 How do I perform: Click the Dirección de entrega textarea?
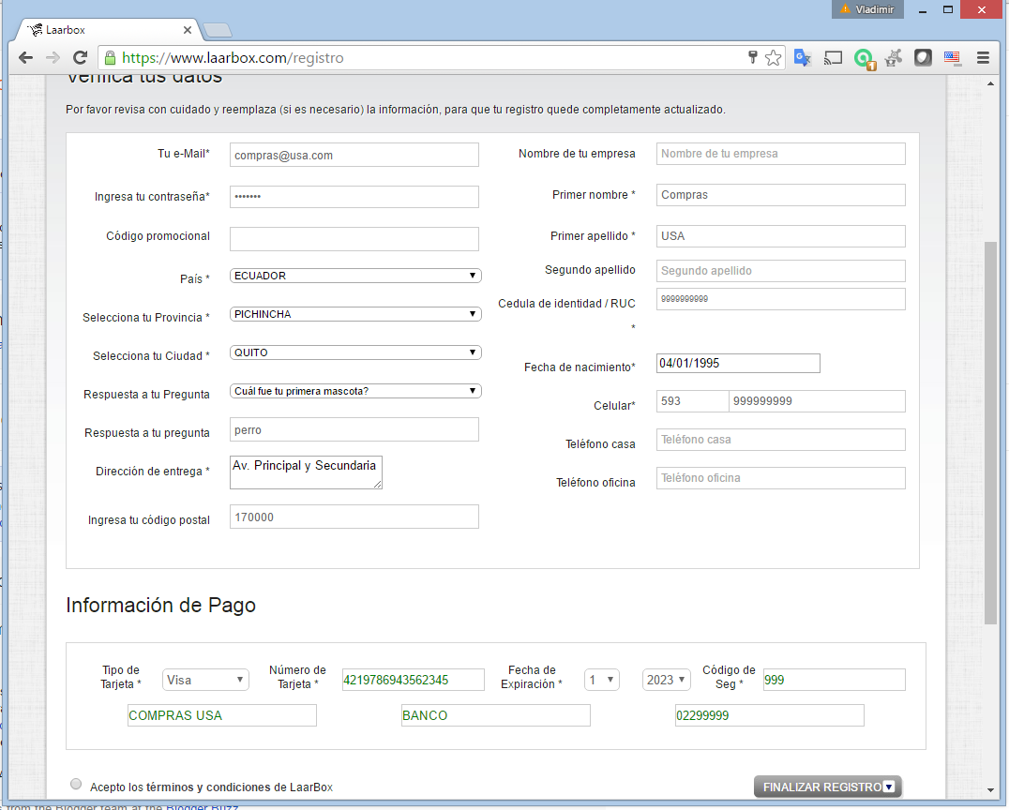[306, 472]
